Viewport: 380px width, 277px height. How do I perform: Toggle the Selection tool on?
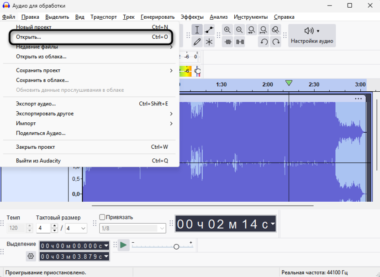(x=197, y=30)
